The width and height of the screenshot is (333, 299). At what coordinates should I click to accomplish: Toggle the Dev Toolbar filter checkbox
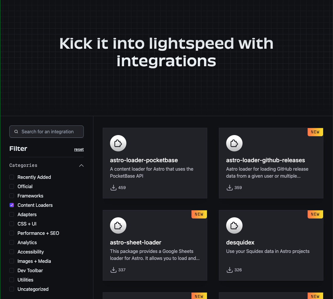coord(12,270)
